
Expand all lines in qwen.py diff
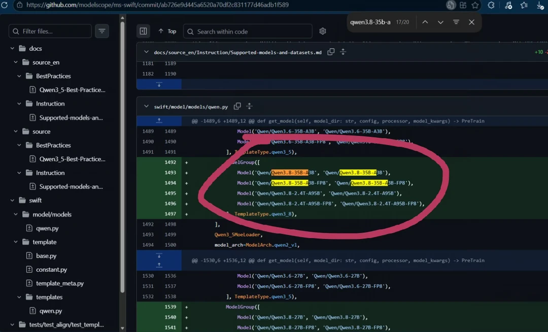[250, 106]
